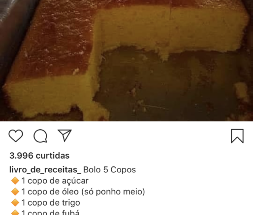Viewport: 253px width, 215px height.
Task: Click the orange diamond beside óleo
Action: [15, 192]
